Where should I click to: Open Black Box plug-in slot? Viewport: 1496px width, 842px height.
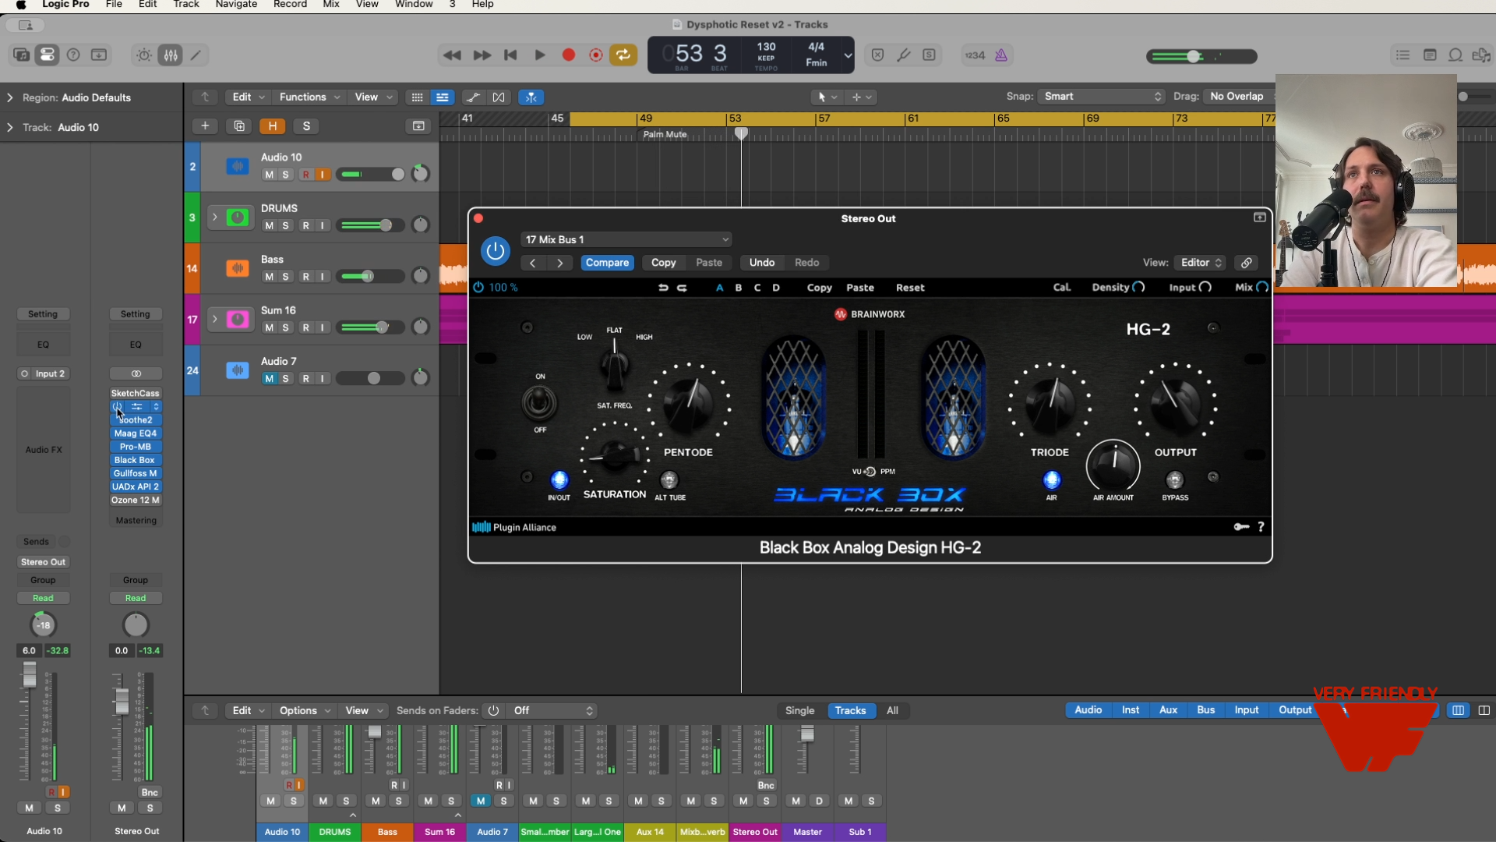[x=135, y=460]
